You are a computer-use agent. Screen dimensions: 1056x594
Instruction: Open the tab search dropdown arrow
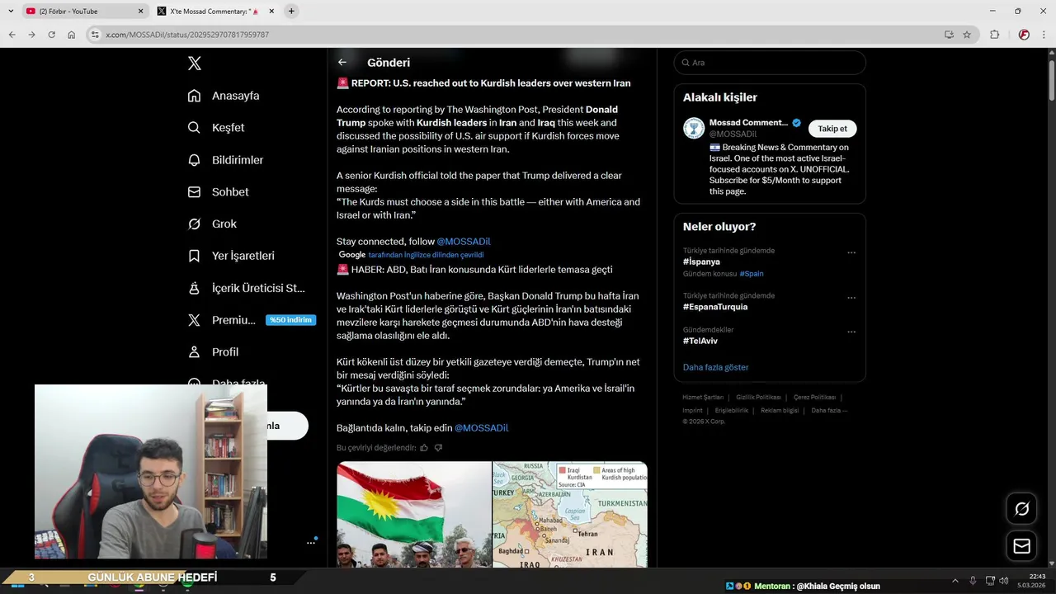pyautogui.click(x=11, y=12)
